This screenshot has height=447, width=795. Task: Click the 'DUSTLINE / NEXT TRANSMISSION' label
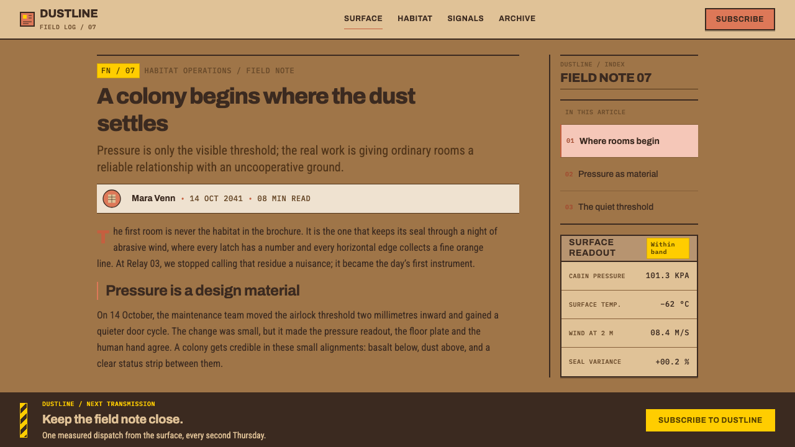(99, 404)
